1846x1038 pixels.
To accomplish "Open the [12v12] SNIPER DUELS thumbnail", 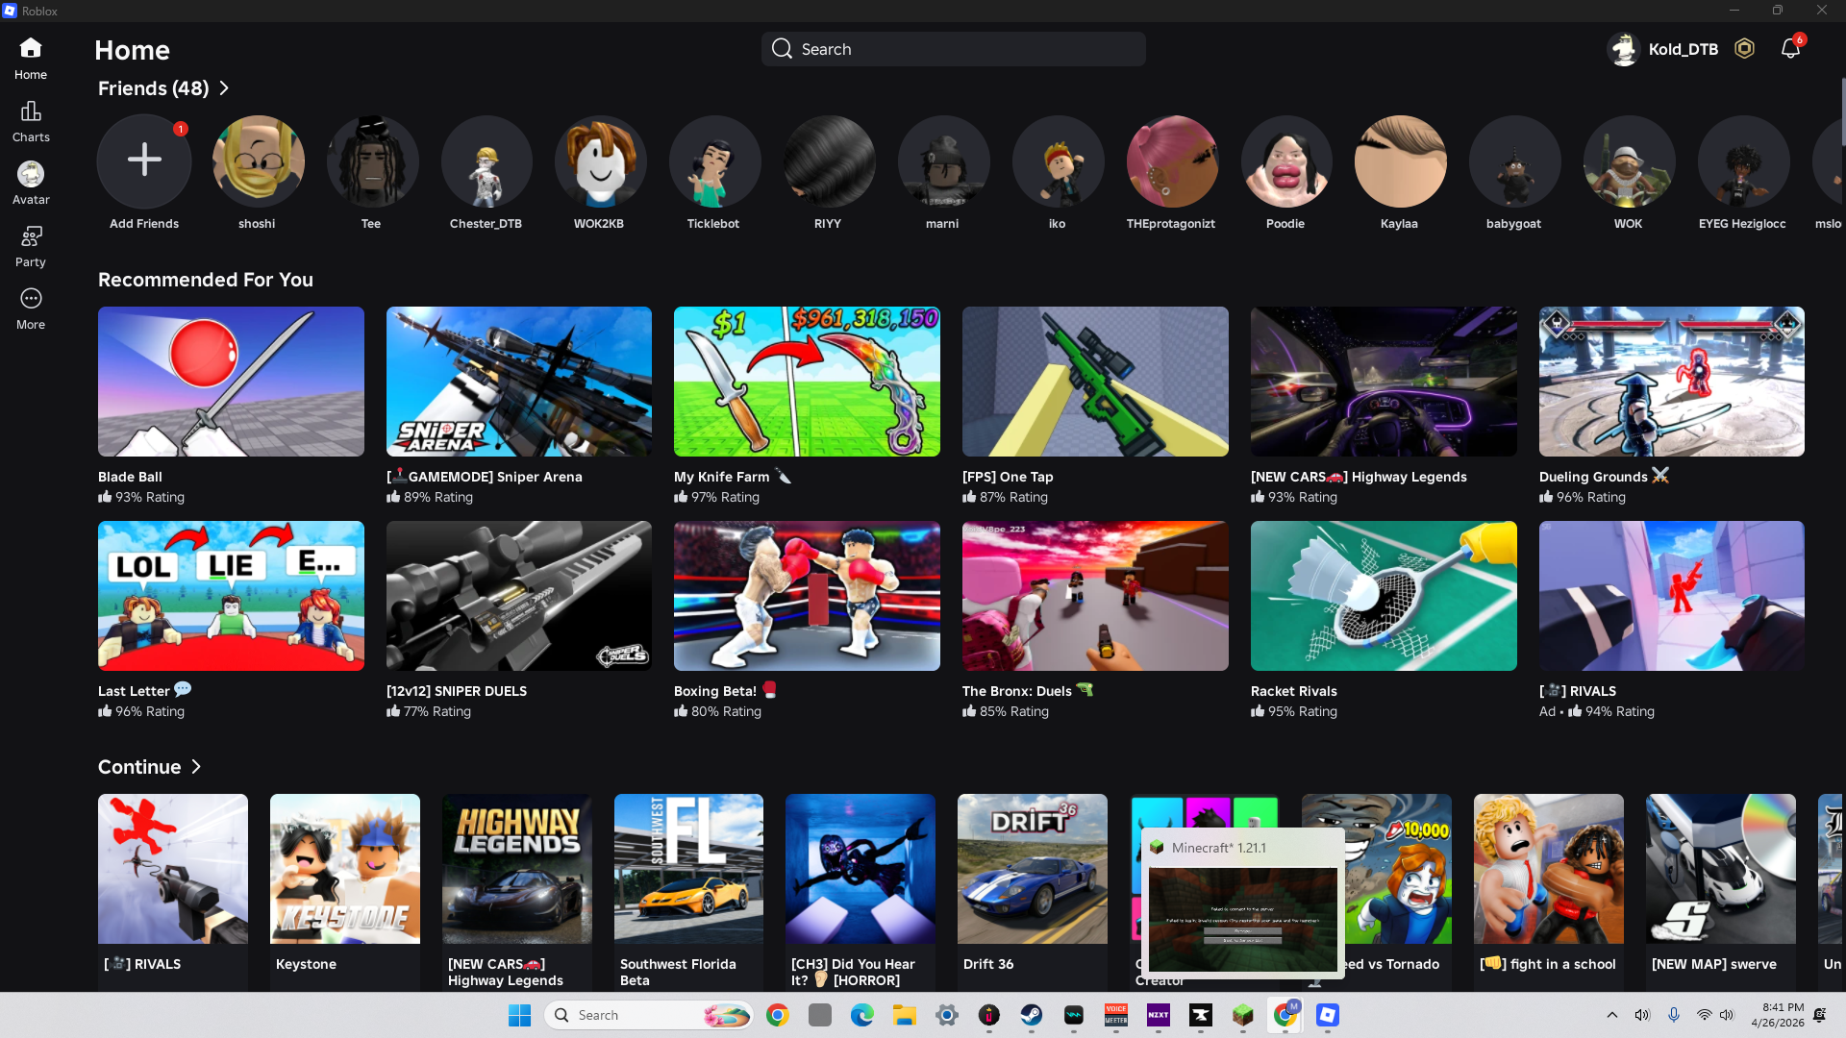I will [x=519, y=596].
